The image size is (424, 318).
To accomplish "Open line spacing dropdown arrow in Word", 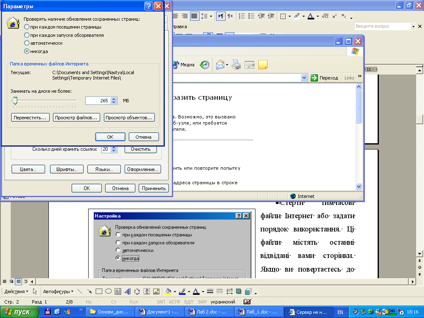I will pos(211,17).
